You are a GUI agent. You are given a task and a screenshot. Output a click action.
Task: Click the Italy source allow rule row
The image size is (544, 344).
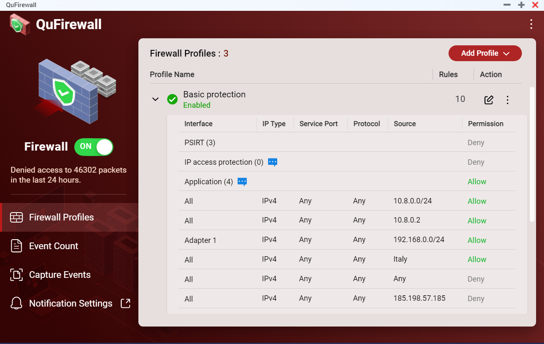(333, 260)
